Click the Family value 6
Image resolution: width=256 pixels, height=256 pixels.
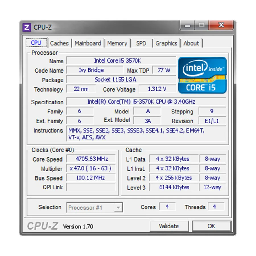80,111
